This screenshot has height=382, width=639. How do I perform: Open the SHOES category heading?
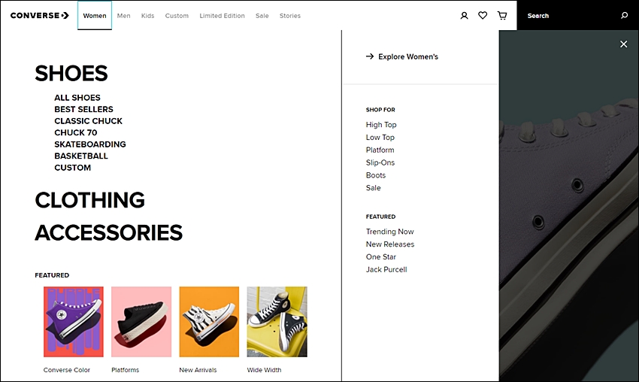(x=71, y=74)
